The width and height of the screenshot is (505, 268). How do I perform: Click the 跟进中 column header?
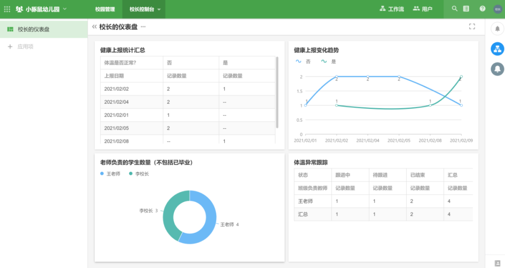[x=350, y=175]
